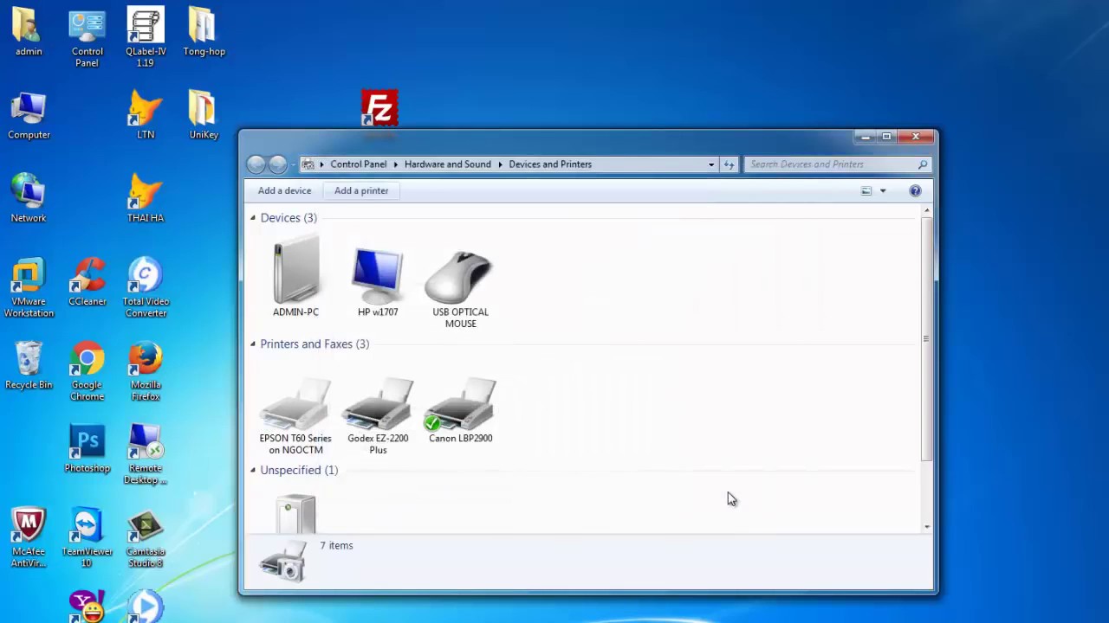
Task: Click the search magnifier icon
Action: click(x=923, y=164)
